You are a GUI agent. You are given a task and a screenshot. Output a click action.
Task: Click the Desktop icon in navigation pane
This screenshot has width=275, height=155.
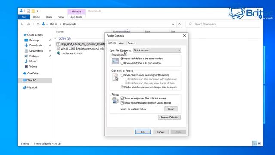pyautogui.click(x=26, y=40)
